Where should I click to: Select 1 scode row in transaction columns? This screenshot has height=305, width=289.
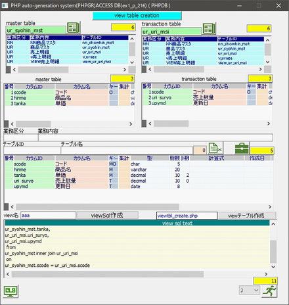coord(207,92)
